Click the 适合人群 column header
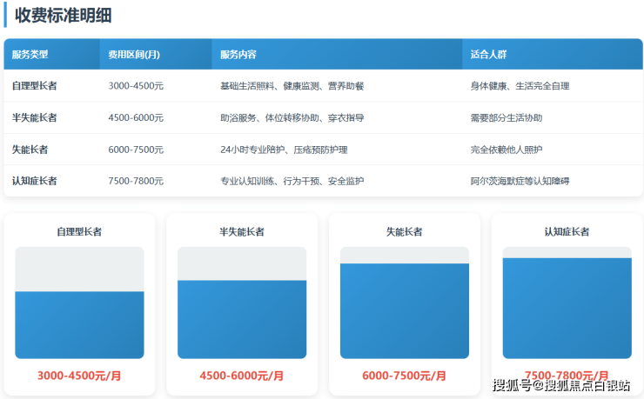Screen dimensions: 644x399 pyautogui.click(x=488, y=54)
